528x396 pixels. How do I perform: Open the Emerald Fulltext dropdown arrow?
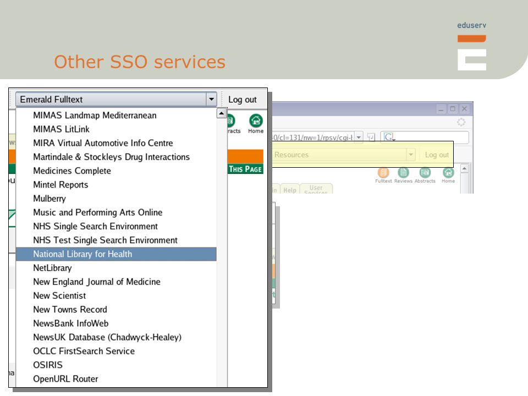click(211, 100)
